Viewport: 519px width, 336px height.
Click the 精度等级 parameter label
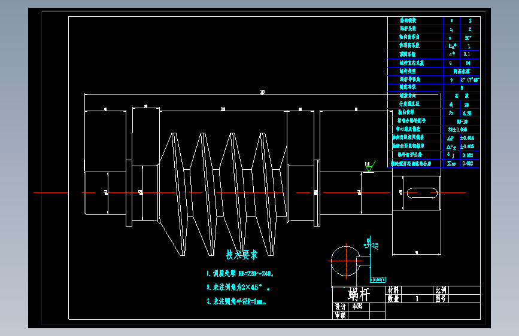coord(408,87)
